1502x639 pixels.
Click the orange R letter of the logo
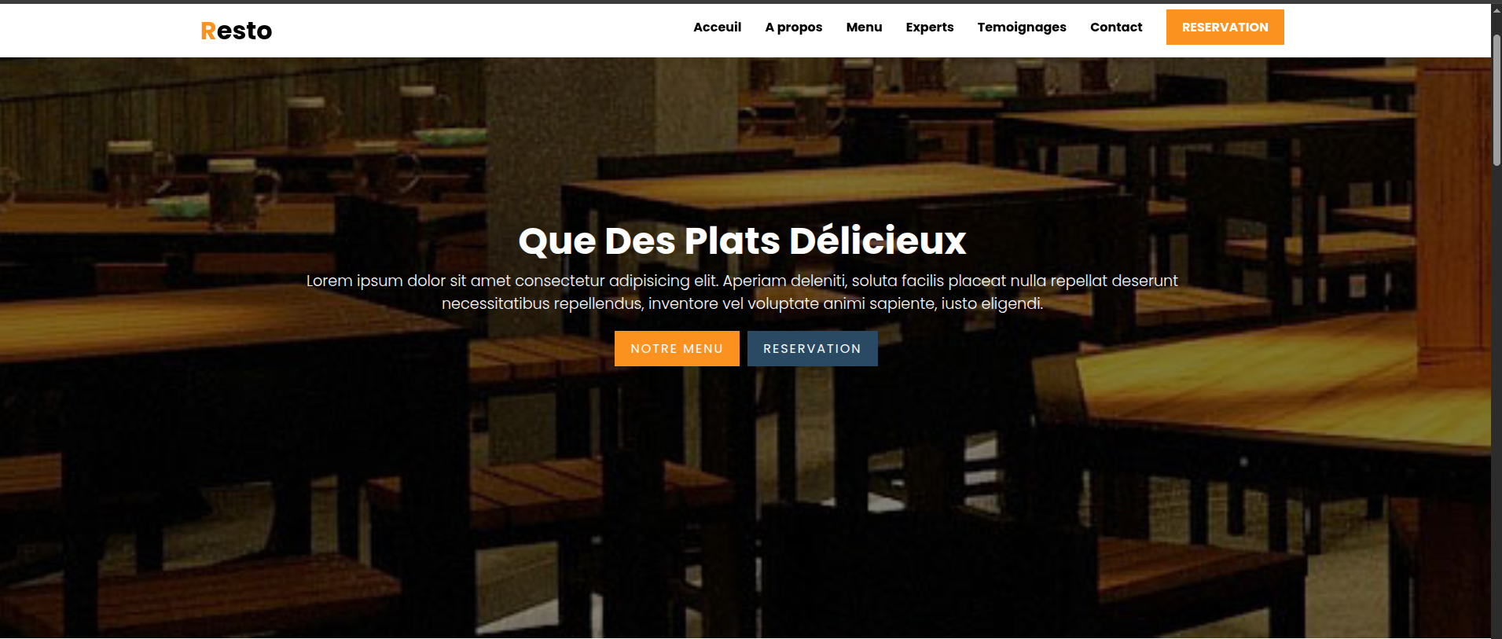coord(208,31)
